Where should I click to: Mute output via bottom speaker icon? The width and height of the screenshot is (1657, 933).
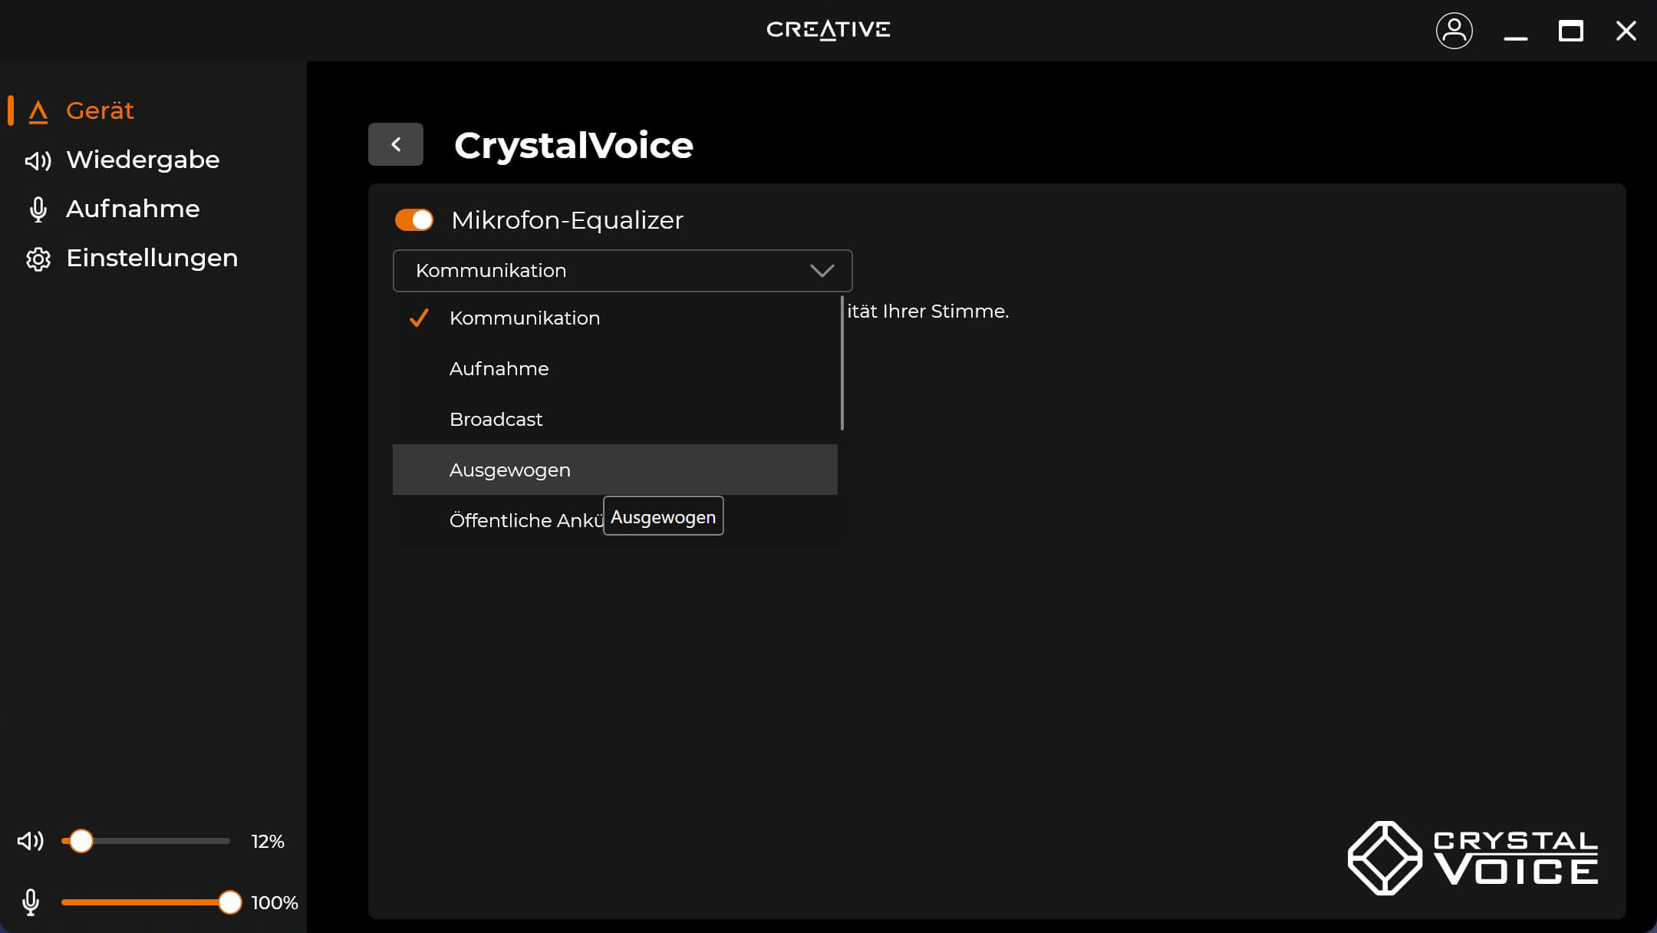click(x=31, y=841)
